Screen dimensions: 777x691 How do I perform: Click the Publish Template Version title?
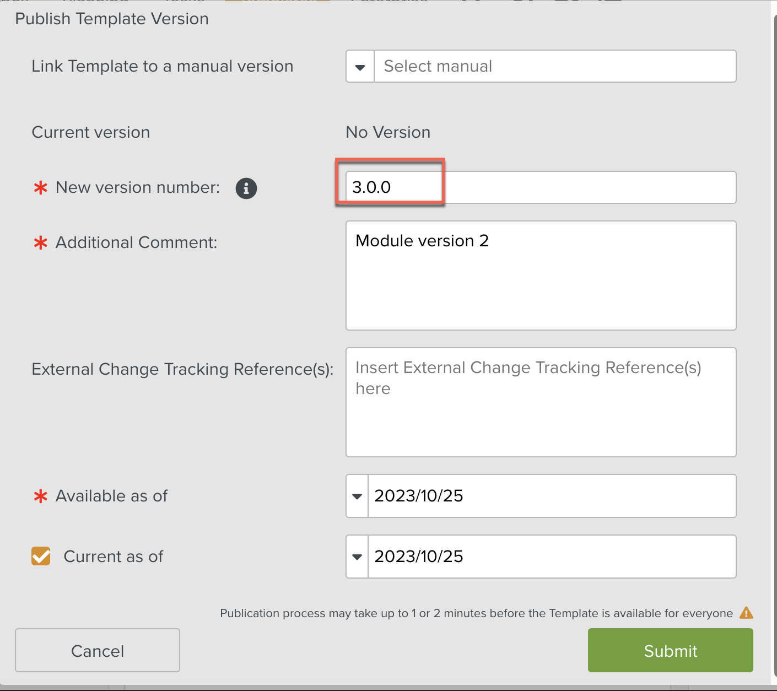pyautogui.click(x=112, y=19)
